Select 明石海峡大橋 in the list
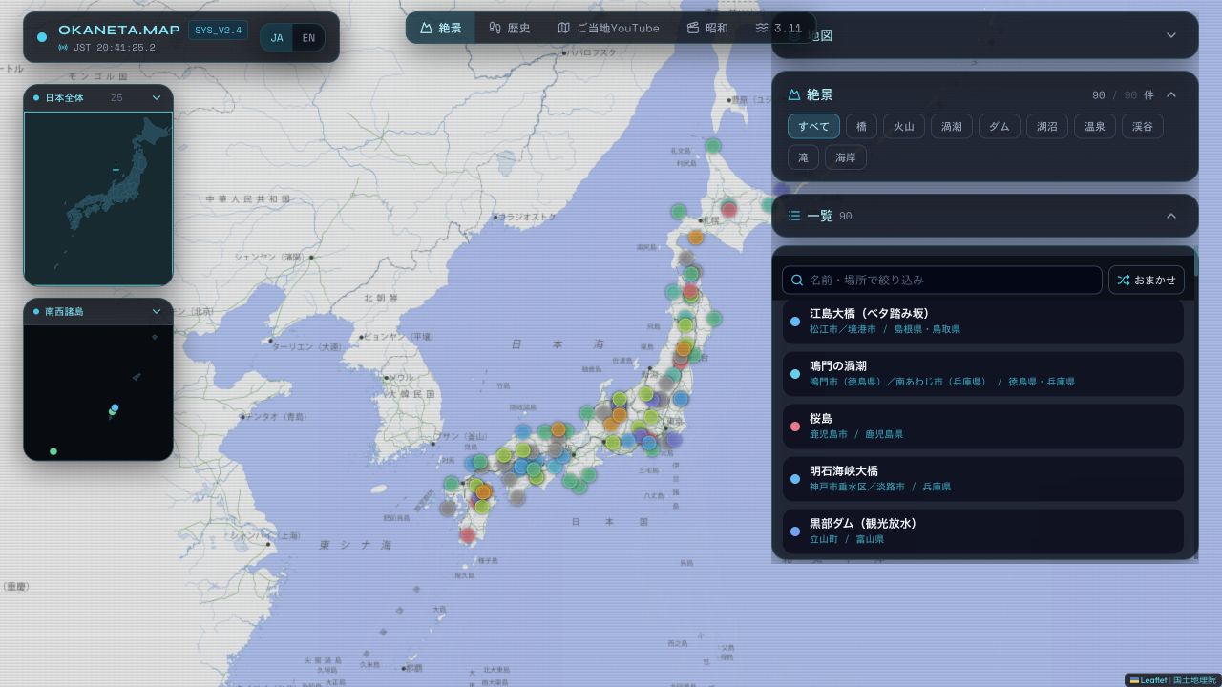 click(983, 478)
